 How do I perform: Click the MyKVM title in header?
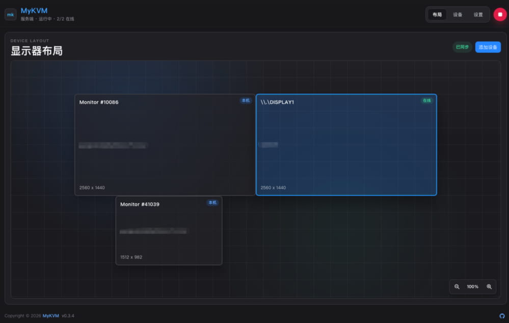click(x=34, y=11)
